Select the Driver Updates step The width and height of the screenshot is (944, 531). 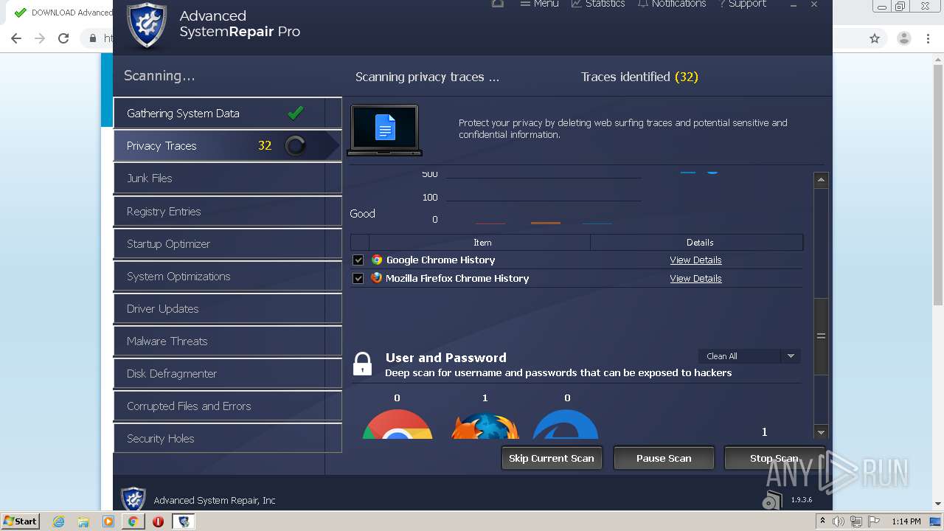click(x=227, y=309)
